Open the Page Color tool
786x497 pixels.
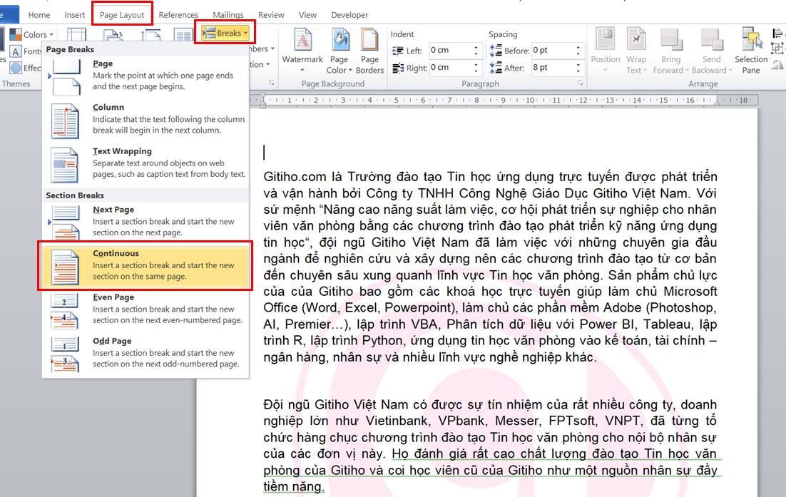click(340, 50)
